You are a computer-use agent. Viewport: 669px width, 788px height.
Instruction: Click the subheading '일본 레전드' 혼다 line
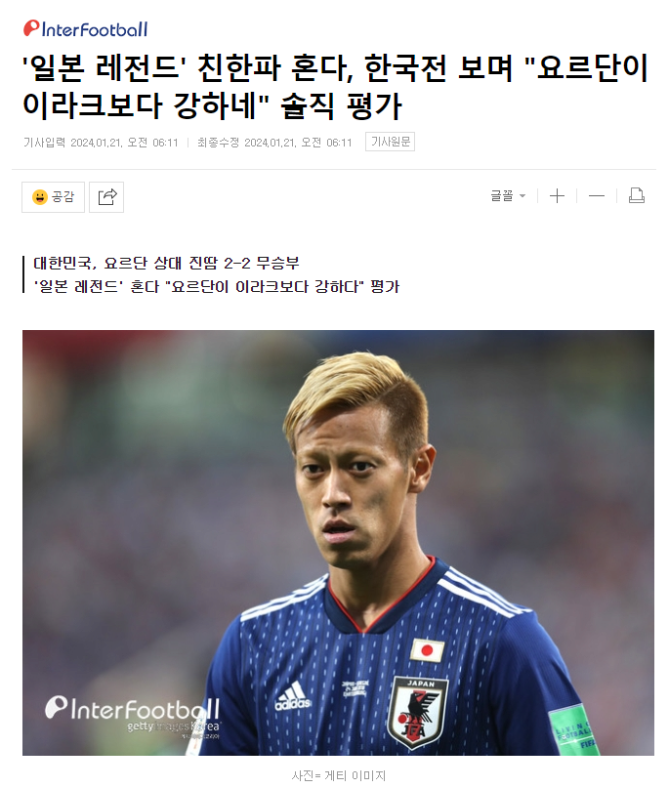[217, 286]
